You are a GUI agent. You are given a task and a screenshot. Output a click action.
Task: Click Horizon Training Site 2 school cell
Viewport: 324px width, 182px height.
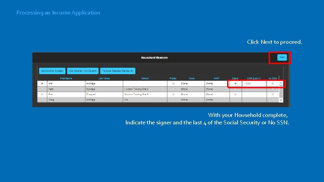(x=145, y=89)
